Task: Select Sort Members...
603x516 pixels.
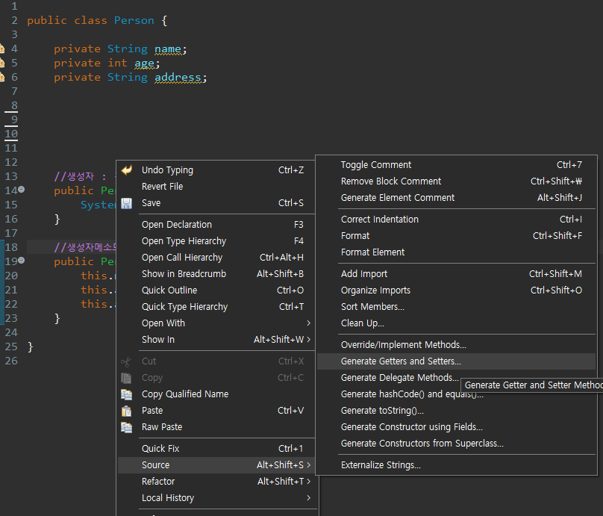Action: tap(457, 307)
